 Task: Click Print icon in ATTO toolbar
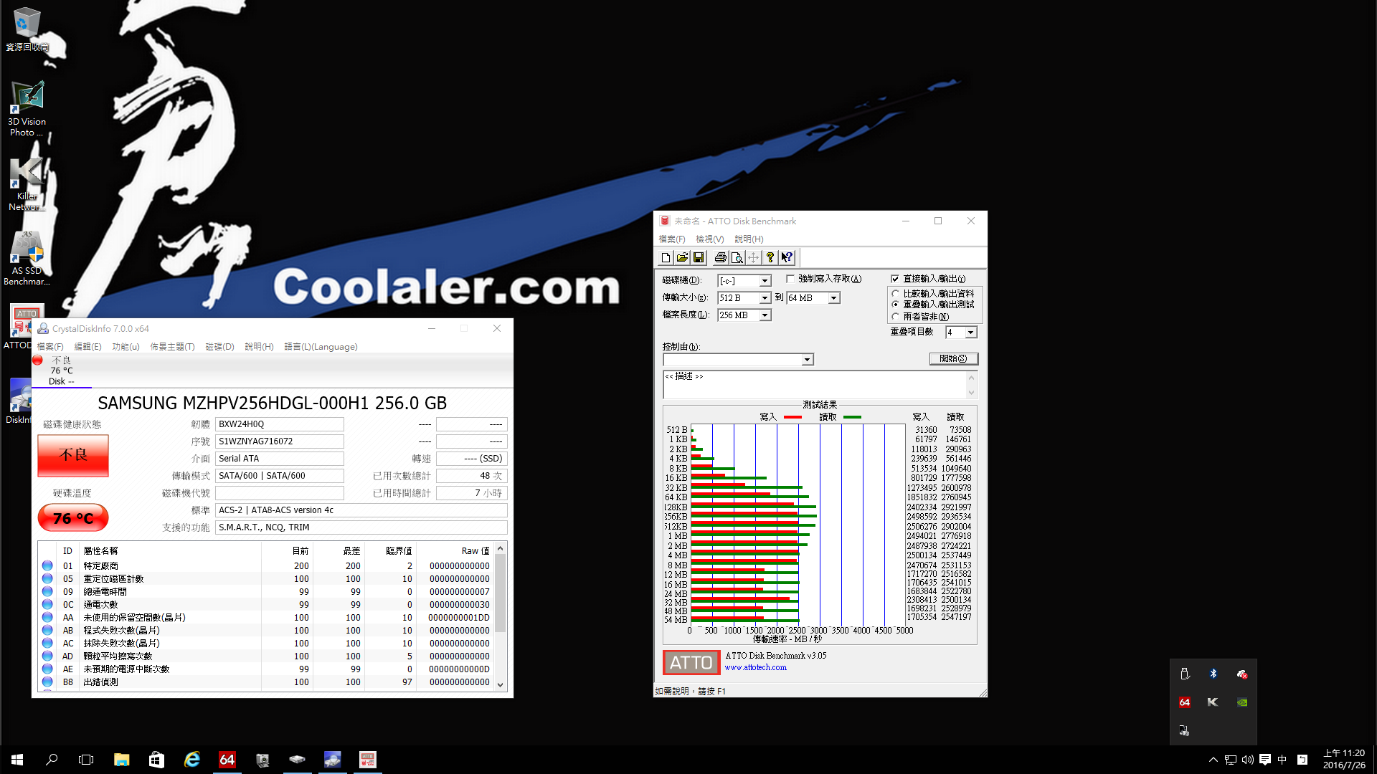tap(720, 257)
